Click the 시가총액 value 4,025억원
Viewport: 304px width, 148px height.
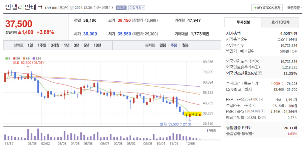[288, 34]
